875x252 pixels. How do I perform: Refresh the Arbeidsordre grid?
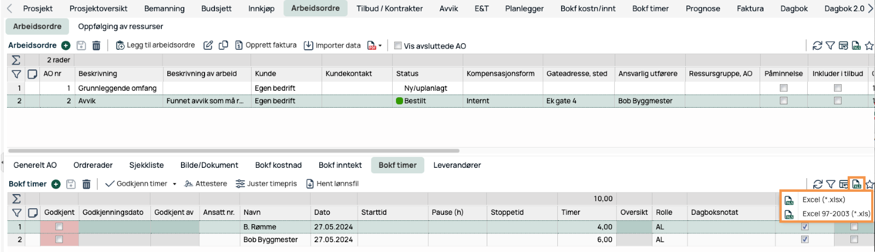tap(817, 46)
